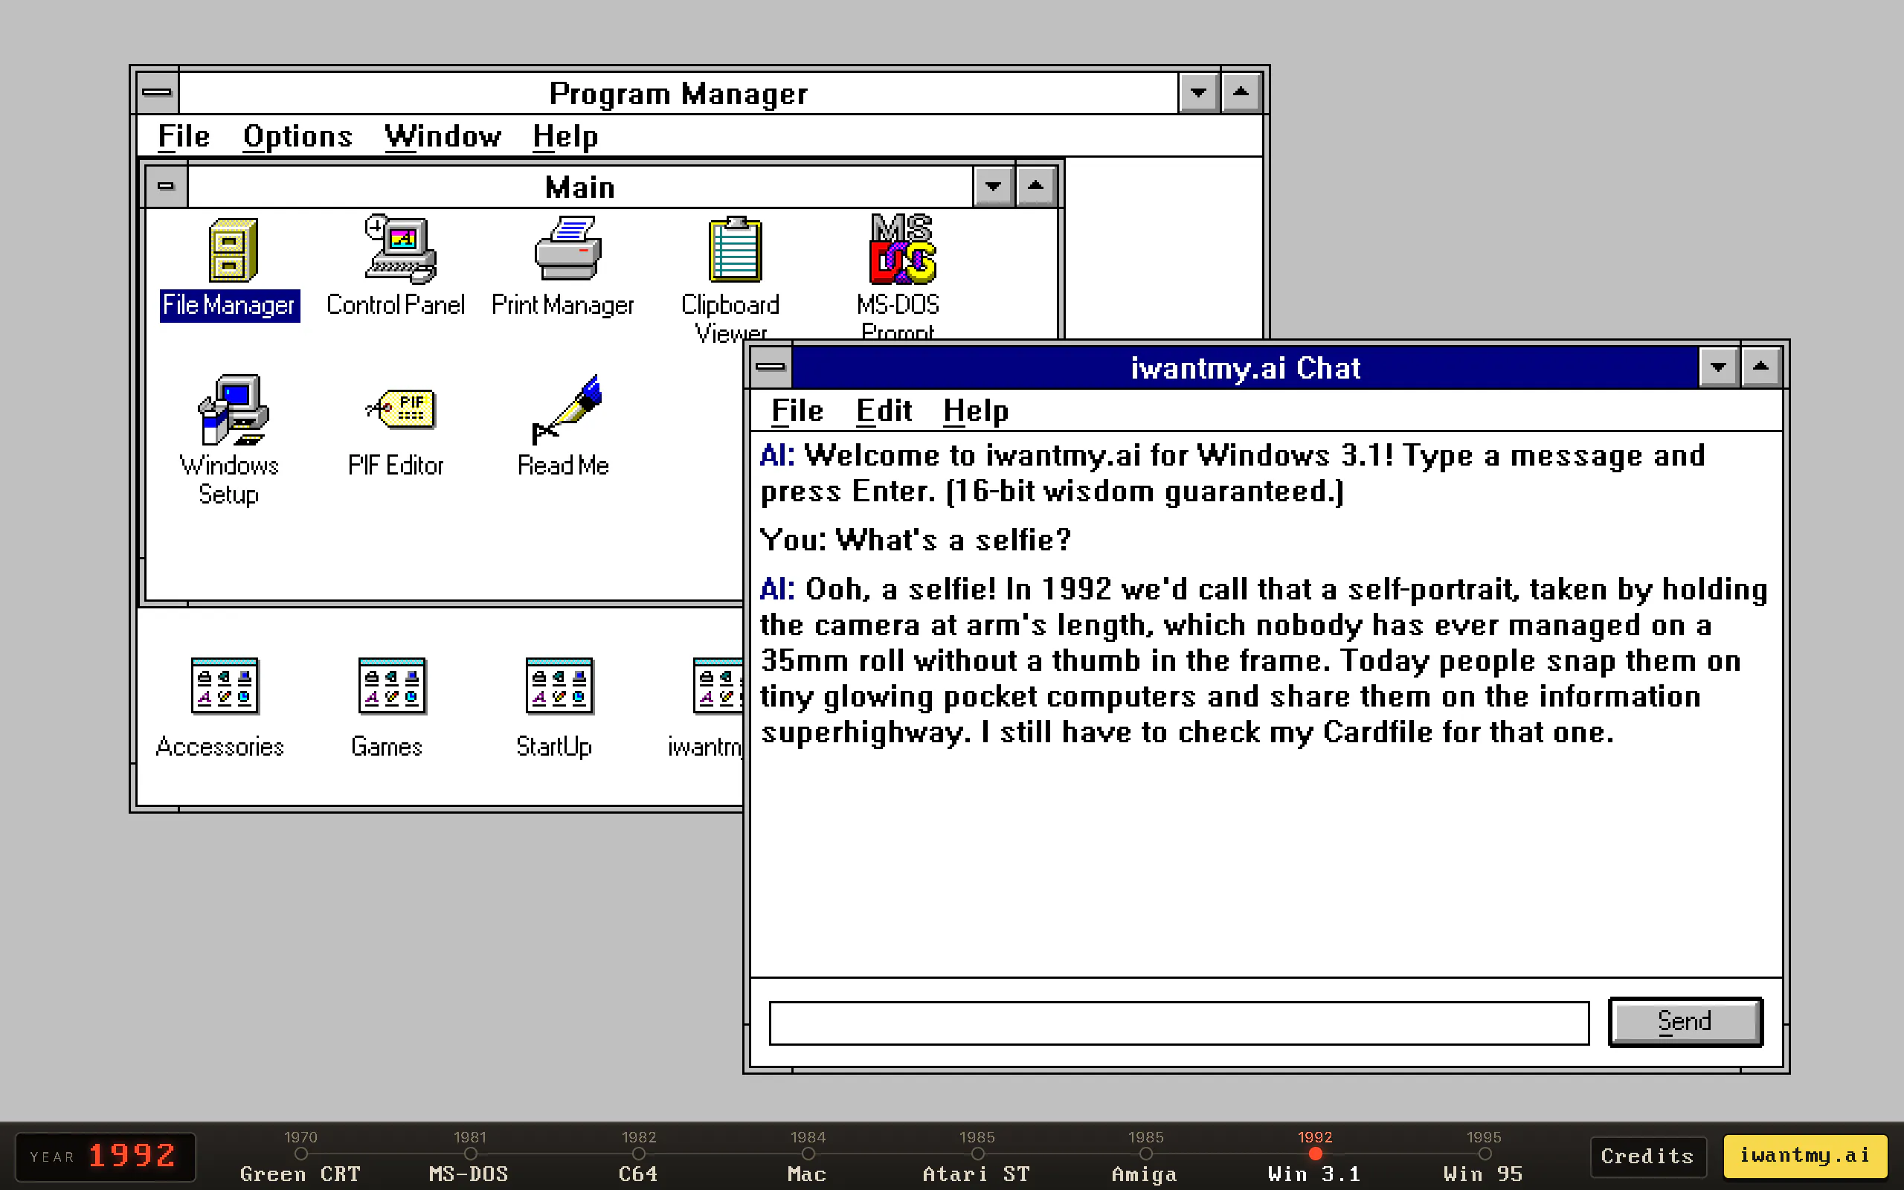Select the active 1992 Win 3.1 marker
The height and width of the screenshot is (1190, 1904).
1315,1157
